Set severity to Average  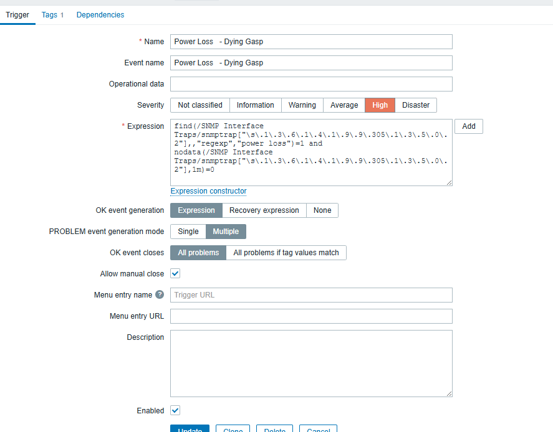coord(344,105)
